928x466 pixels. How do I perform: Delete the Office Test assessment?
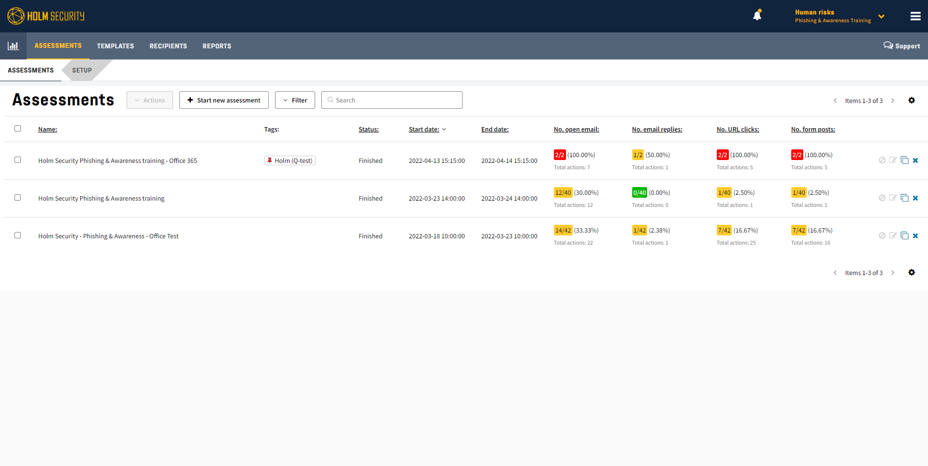[x=915, y=236]
